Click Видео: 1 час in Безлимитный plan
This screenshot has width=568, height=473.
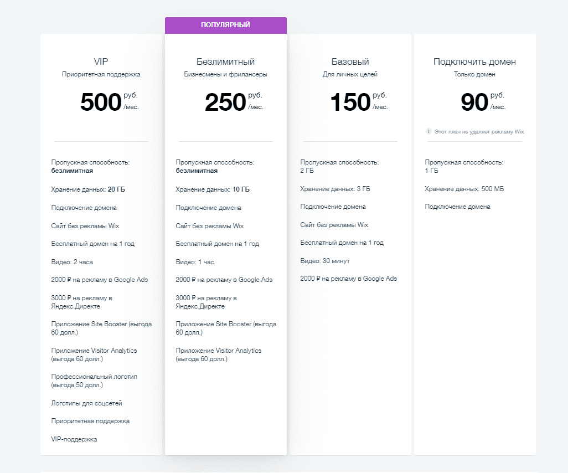pos(195,261)
